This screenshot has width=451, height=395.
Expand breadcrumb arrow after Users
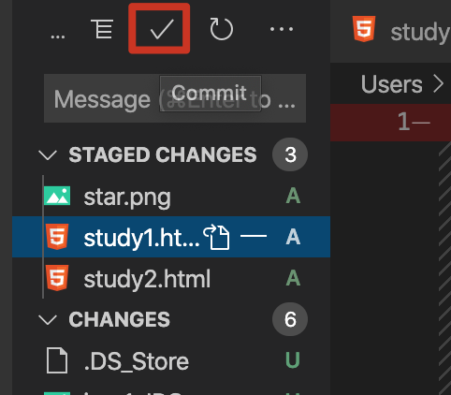tap(439, 84)
